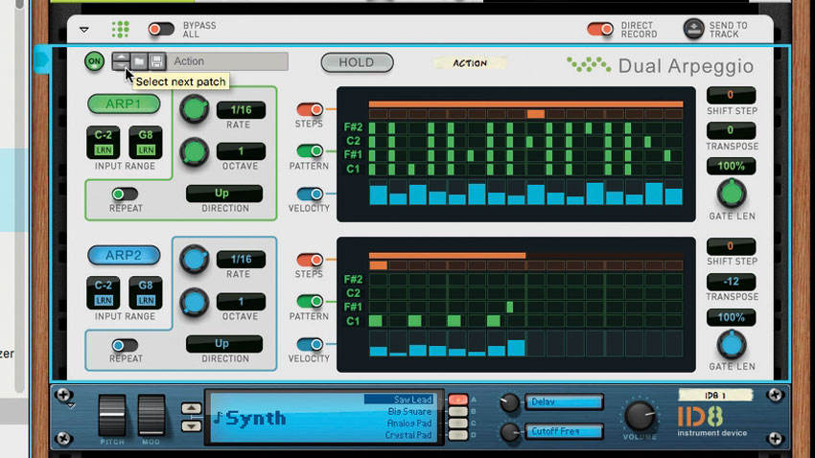815x458 pixels.
Task: Toggle the Direct Record switch
Action: pyautogui.click(x=600, y=29)
